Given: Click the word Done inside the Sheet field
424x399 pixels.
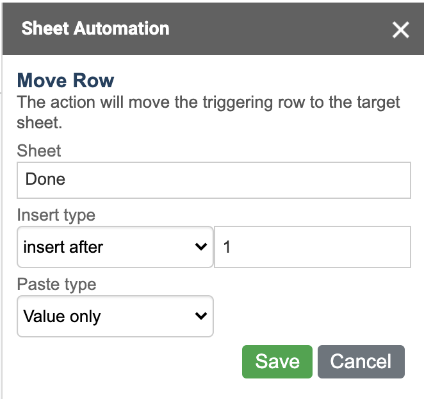Looking at the screenshot, I should tap(45, 179).
